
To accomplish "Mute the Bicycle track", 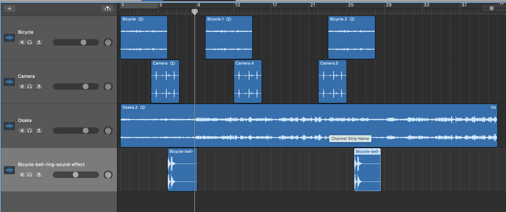I will 22,42.
